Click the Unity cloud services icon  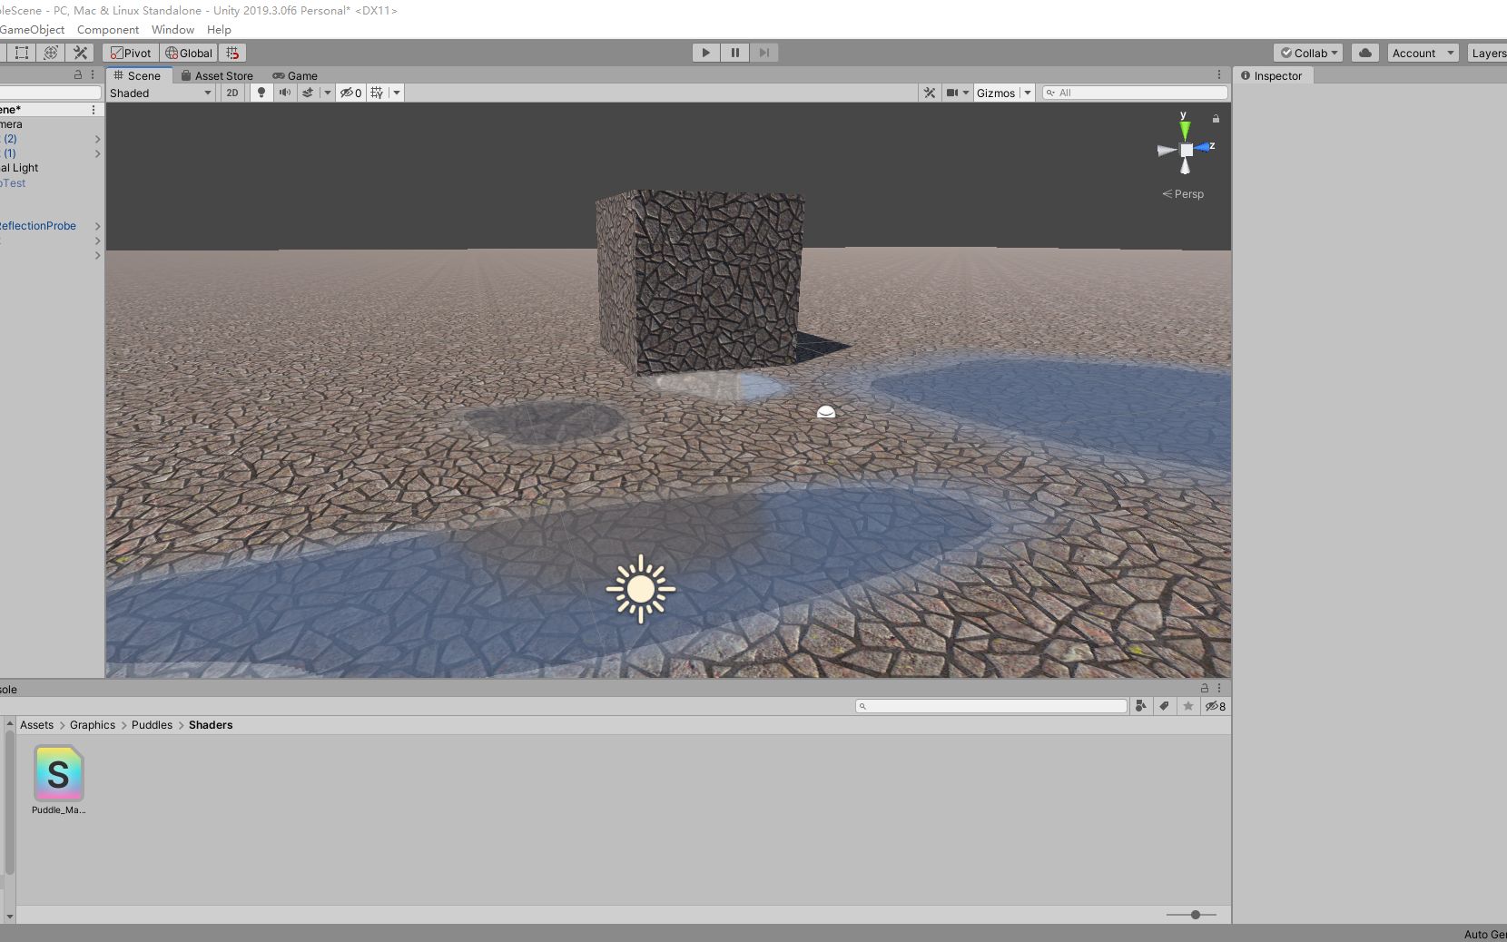click(1365, 53)
